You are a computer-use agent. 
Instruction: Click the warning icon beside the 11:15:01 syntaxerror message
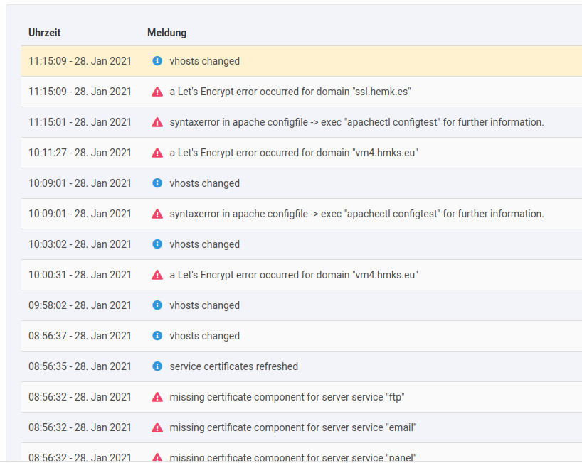[157, 122]
